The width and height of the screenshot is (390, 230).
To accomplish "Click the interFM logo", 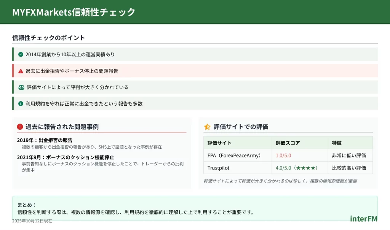I will tap(363, 219).
